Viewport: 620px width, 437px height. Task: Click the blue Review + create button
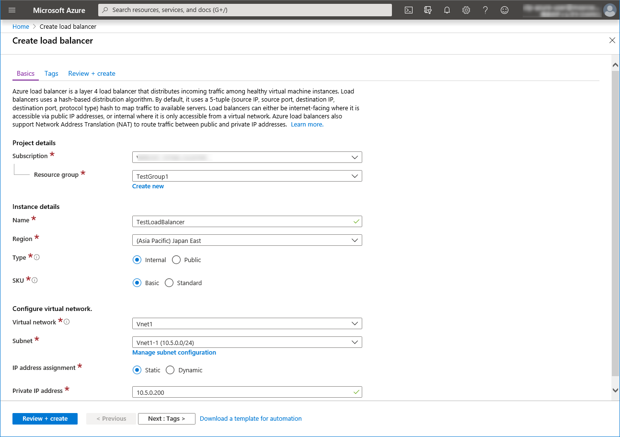pos(45,418)
